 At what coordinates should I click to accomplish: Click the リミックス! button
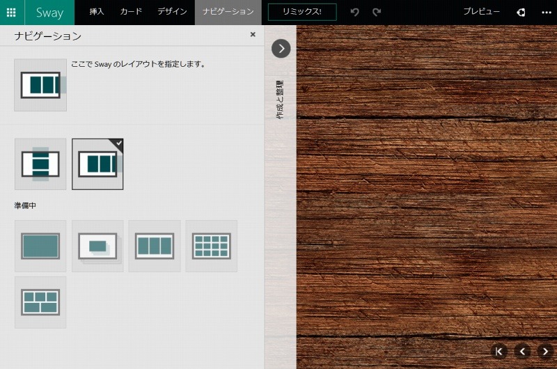coord(302,12)
